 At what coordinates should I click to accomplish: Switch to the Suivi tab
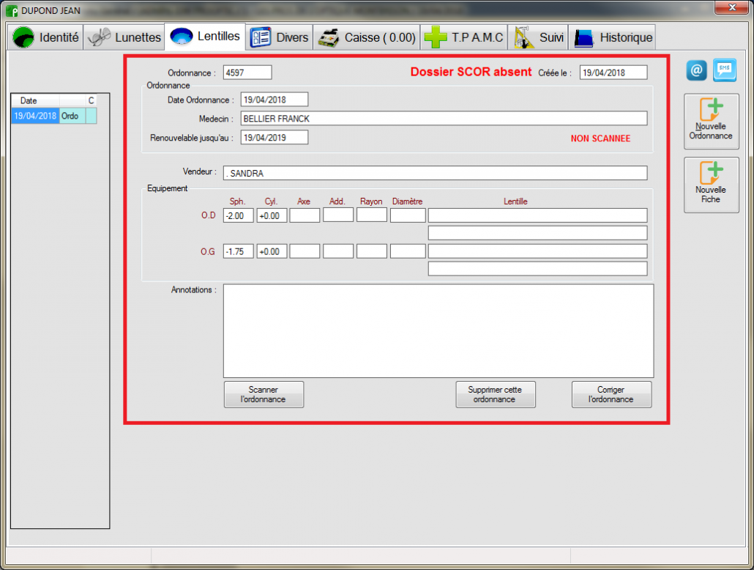(x=538, y=37)
